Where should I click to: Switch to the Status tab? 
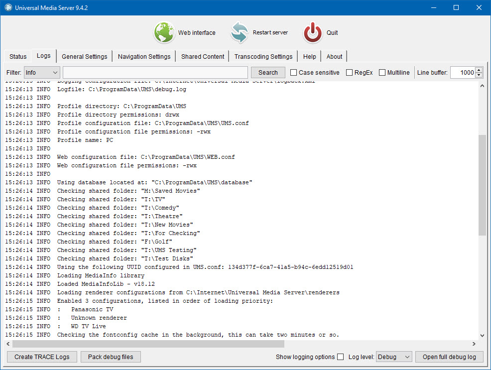(x=18, y=57)
